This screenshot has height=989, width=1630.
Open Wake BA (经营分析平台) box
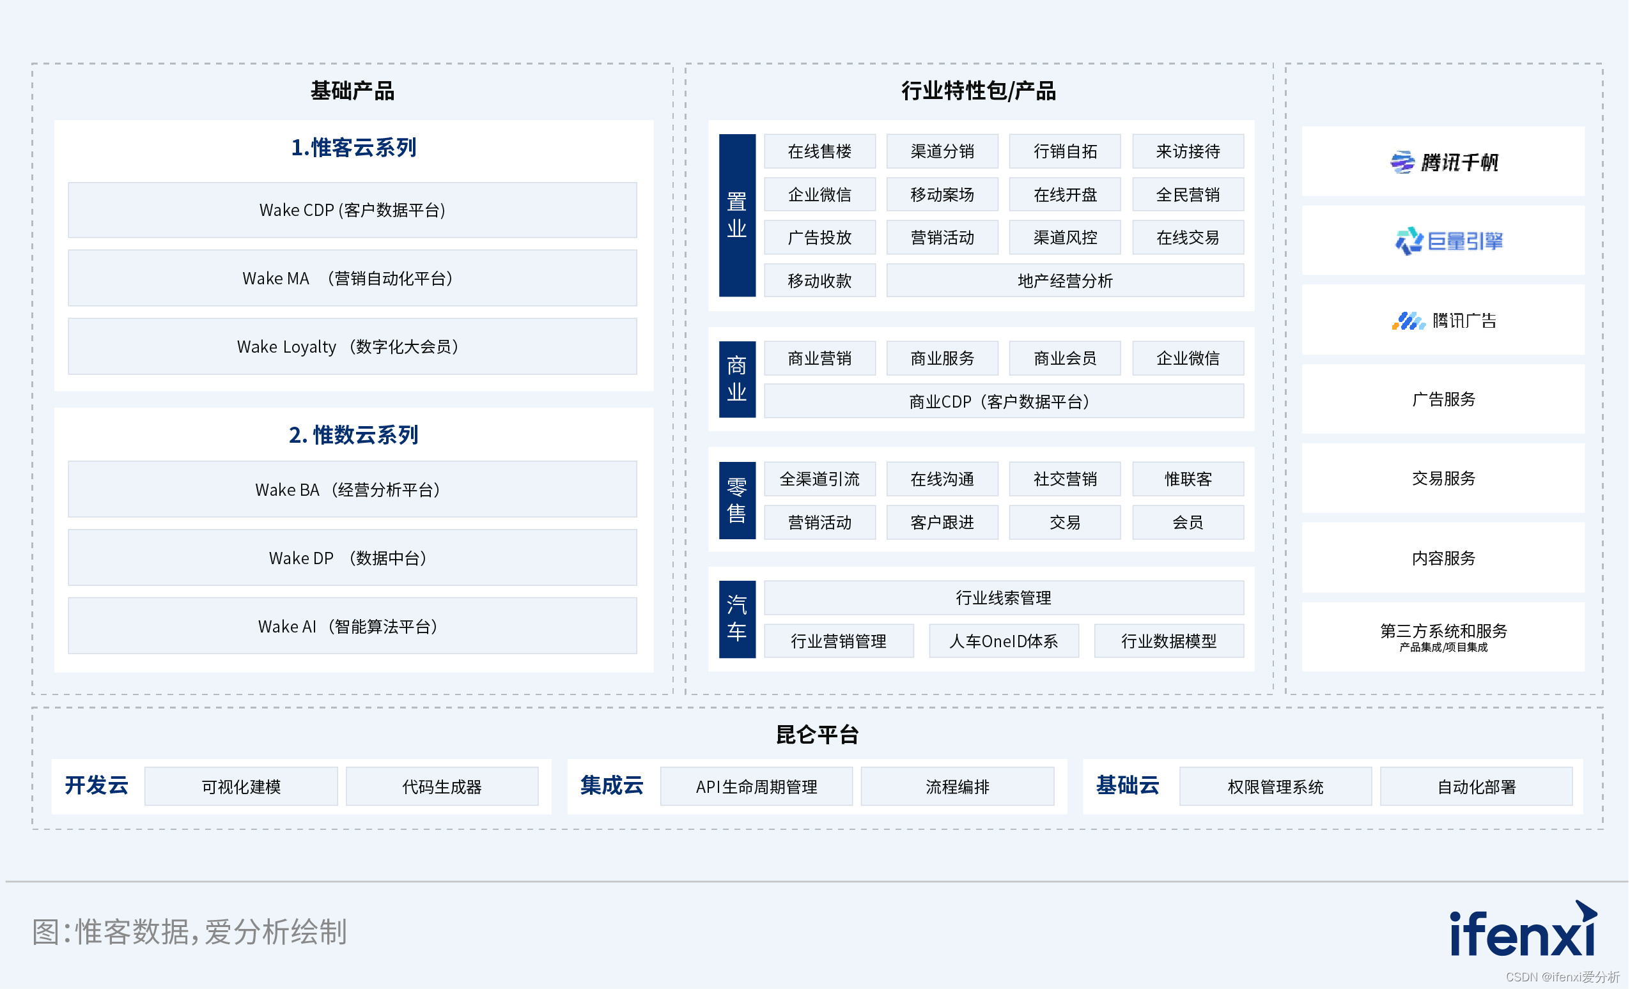pyautogui.click(x=353, y=490)
